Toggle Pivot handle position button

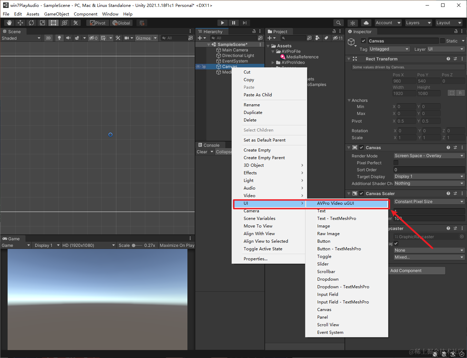pyautogui.click(x=98, y=23)
